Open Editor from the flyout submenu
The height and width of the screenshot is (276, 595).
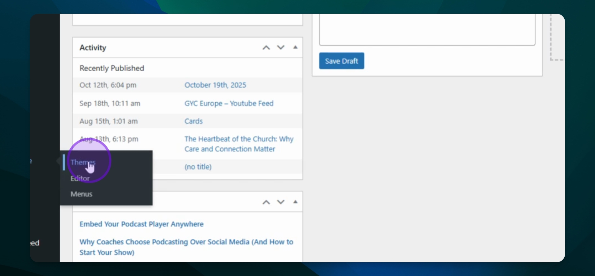coord(80,178)
